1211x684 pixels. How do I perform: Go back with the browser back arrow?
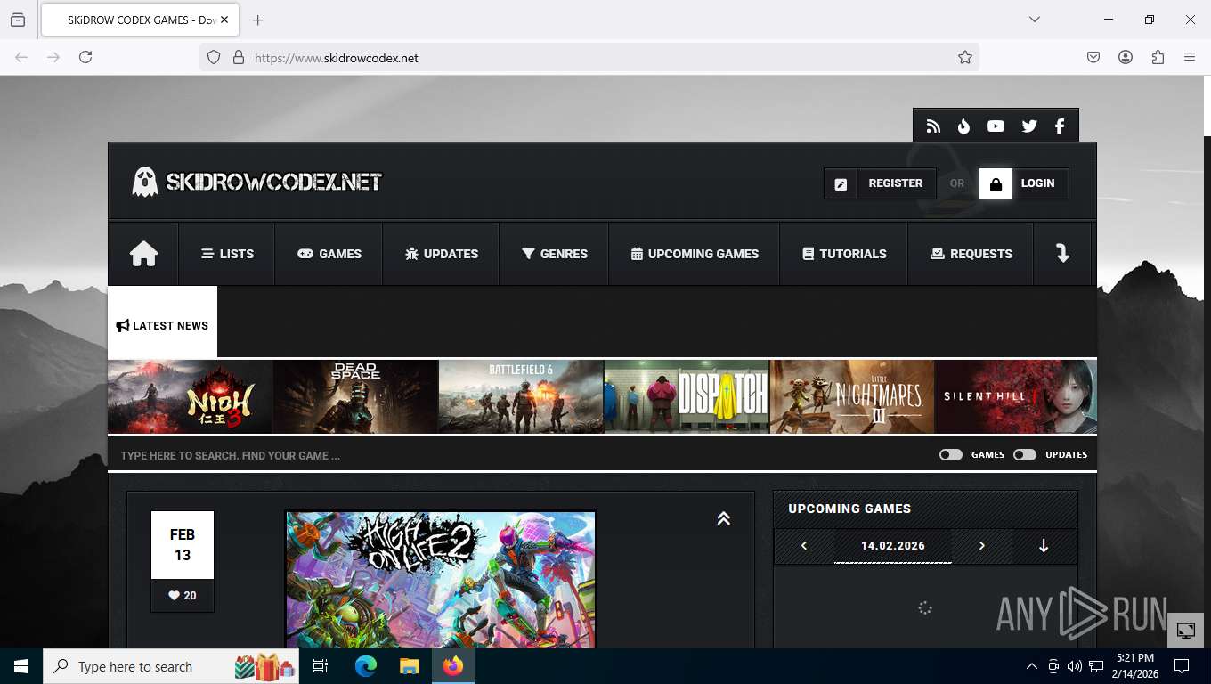click(x=21, y=57)
